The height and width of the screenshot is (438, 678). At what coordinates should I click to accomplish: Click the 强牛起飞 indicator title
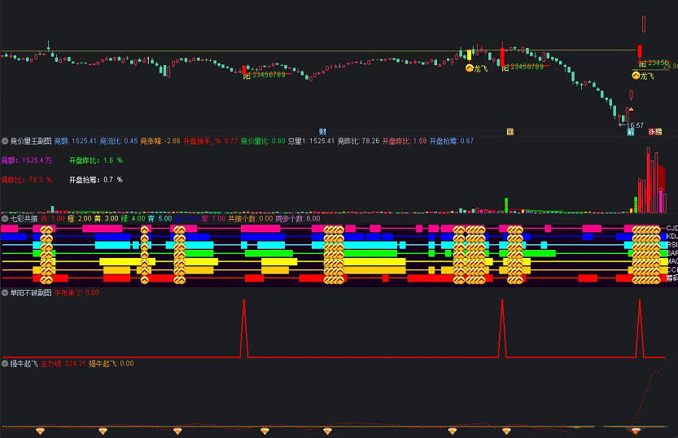(25, 364)
